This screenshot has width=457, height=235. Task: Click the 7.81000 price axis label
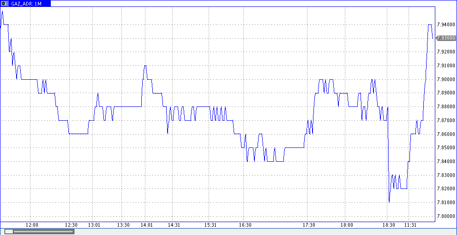[x=446, y=202]
